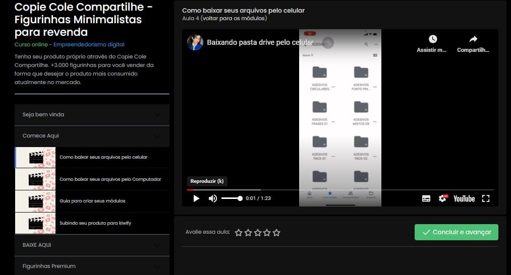The width and height of the screenshot is (511, 275).
Task: Click the Watch Later clock icon
Action: point(432,39)
